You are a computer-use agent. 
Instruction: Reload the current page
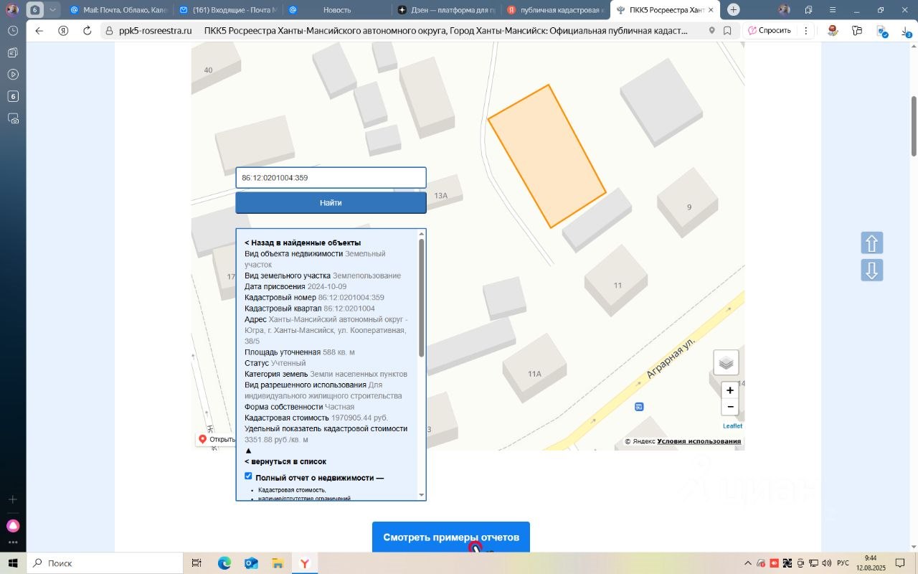pyautogui.click(x=85, y=31)
